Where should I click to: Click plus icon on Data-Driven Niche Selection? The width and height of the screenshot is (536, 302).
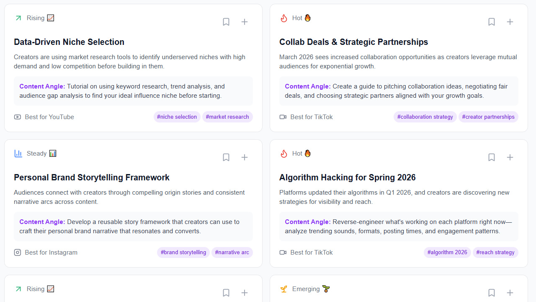point(245,22)
